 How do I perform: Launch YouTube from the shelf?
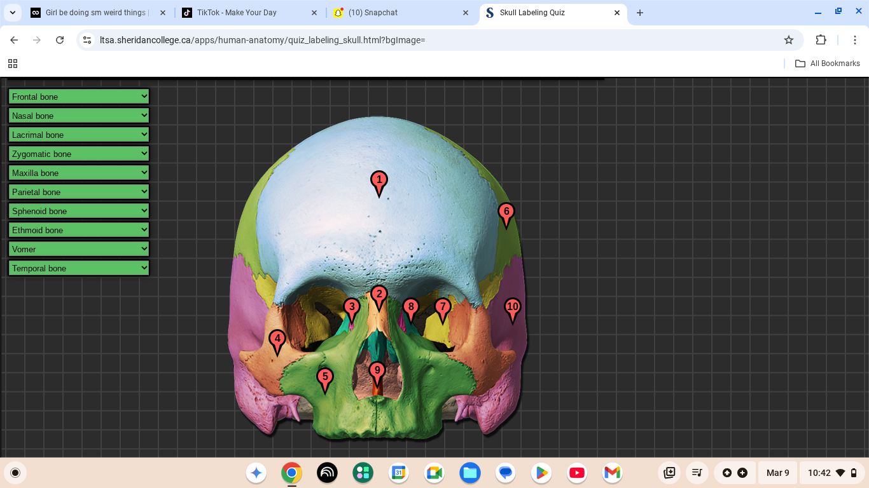point(577,473)
